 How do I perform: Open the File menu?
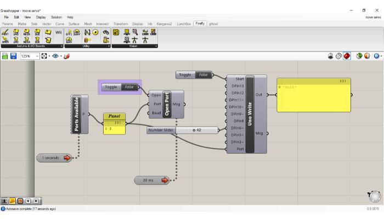tap(7, 18)
